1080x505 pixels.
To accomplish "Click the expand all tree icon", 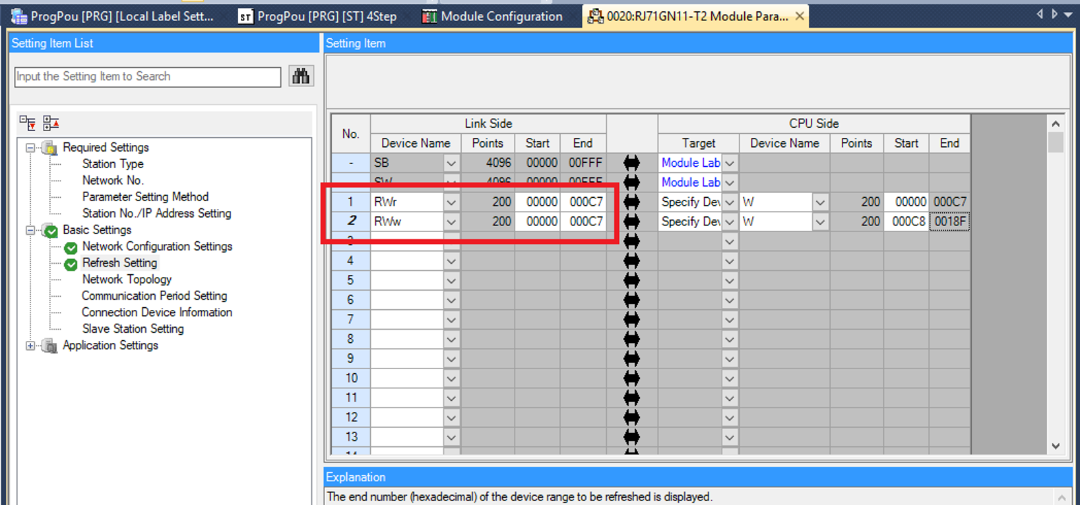I will (28, 123).
